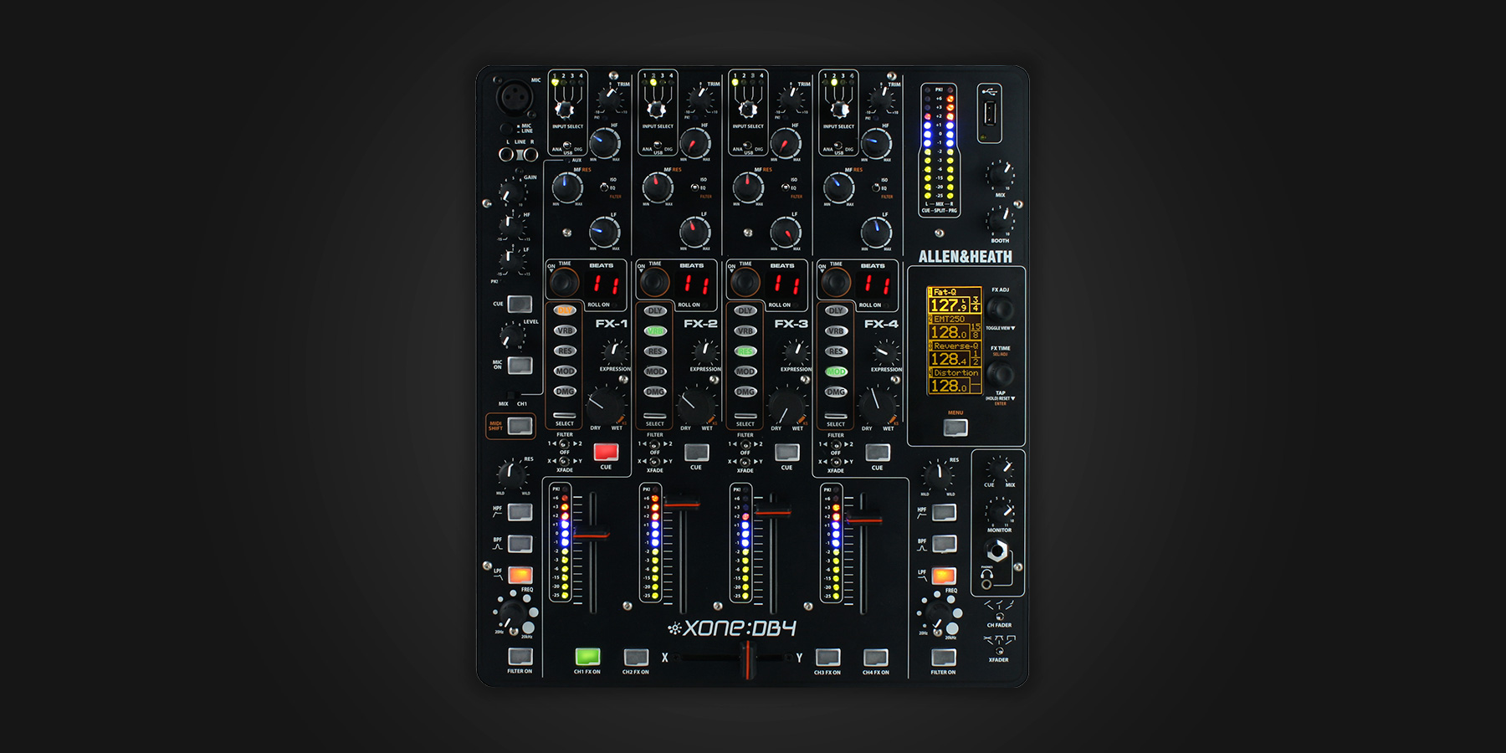Click the XLR MIC input socket
Screen dimensions: 1506x753
pyautogui.click(x=514, y=97)
